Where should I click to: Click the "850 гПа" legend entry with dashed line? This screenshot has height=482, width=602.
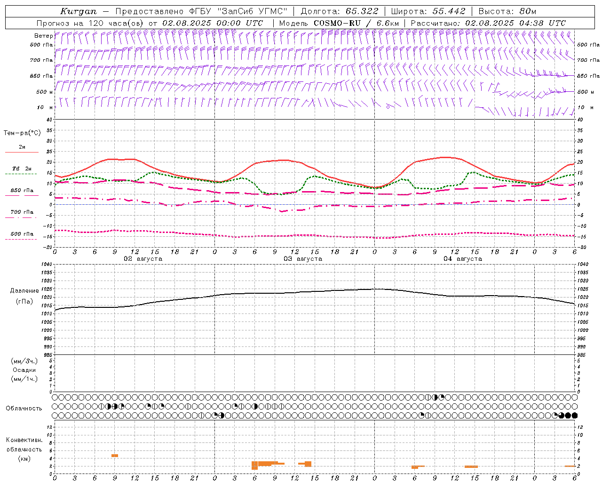pos(22,191)
